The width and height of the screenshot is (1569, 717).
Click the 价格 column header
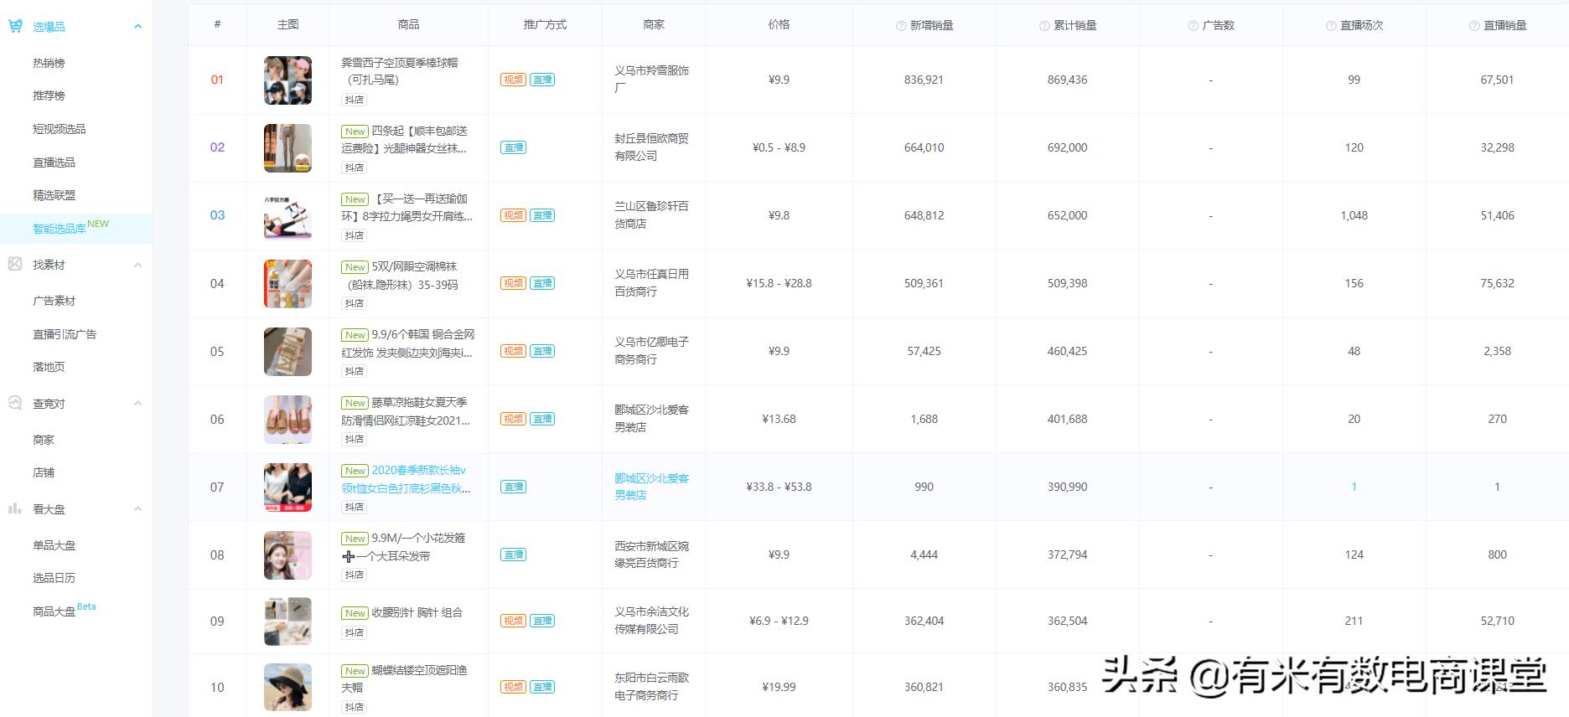click(x=779, y=24)
